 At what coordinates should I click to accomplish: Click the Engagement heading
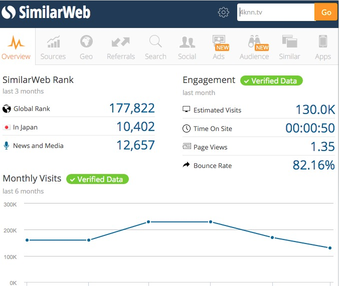point(209,80)
